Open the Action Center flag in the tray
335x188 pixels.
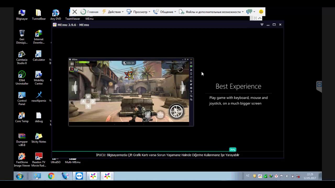pos(282,176)
